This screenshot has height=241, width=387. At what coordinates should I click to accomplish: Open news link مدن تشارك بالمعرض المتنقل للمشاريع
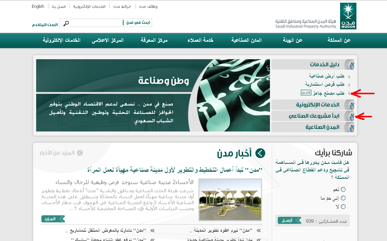coord(106,231)
